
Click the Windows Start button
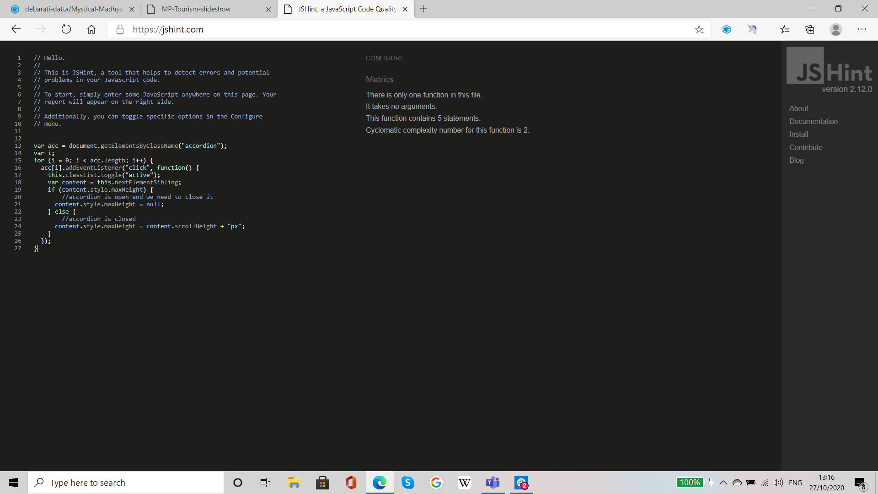14,483
